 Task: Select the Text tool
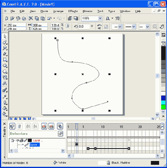(x=5, y=83)
